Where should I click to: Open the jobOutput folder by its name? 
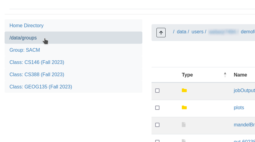(x=244, y=90)
